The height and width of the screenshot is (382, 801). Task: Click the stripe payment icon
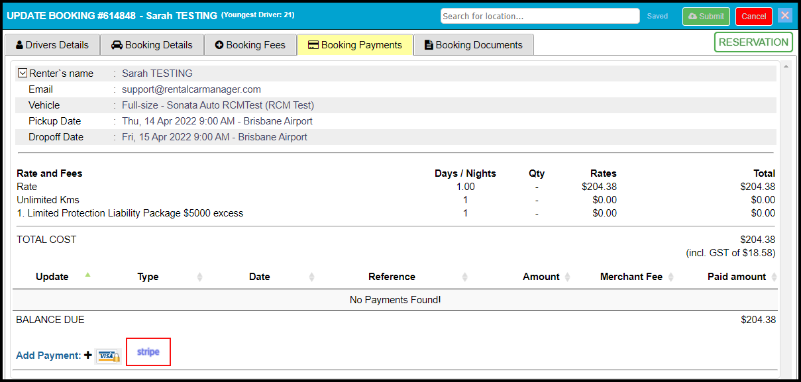tap(148, 352)
